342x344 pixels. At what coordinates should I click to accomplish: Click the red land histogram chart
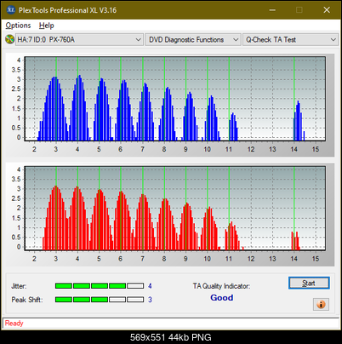175,209
